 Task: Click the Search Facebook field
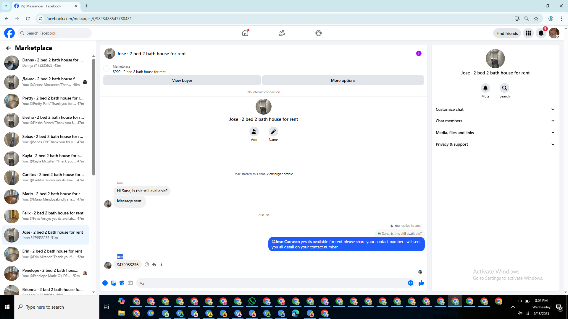55,33
